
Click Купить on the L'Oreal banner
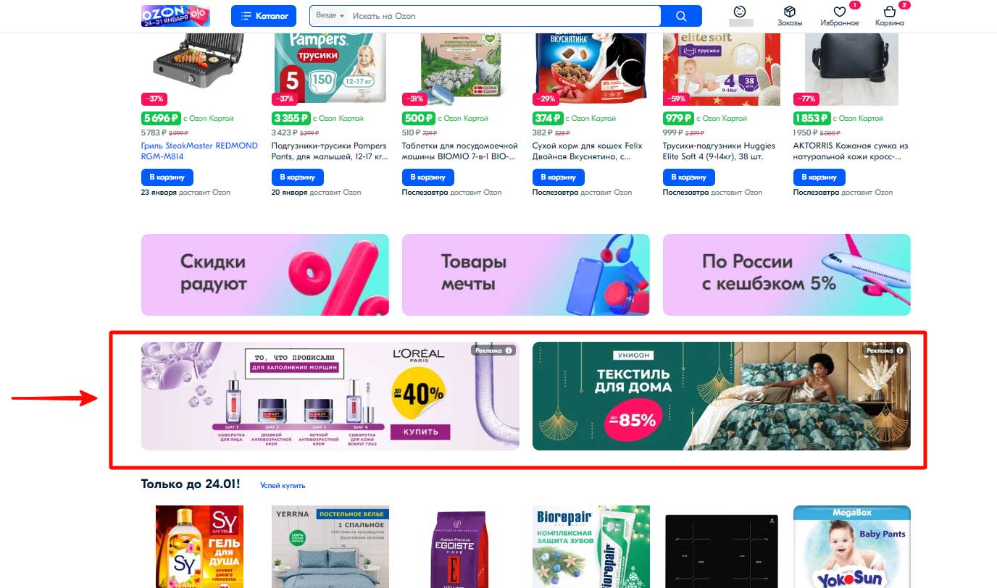pos(420,432)
